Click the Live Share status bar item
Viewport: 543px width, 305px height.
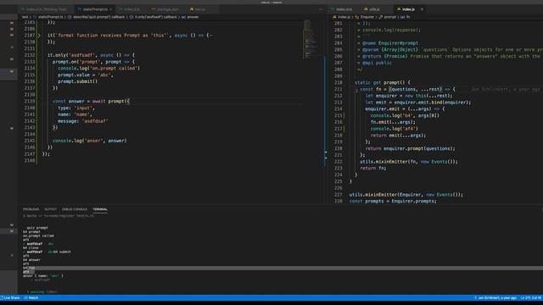[x=10, y=297]
